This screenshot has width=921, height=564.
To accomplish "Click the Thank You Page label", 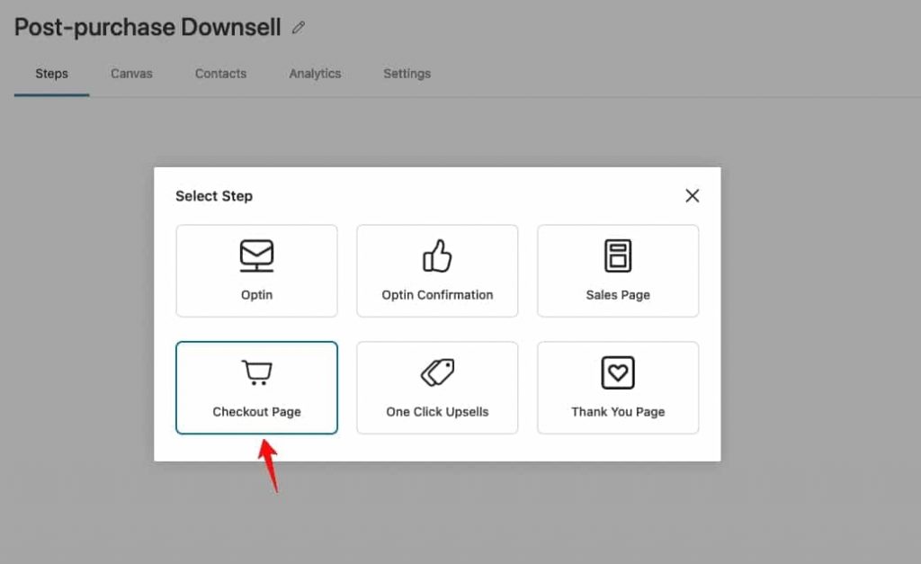I will click(x=618, y=412).
